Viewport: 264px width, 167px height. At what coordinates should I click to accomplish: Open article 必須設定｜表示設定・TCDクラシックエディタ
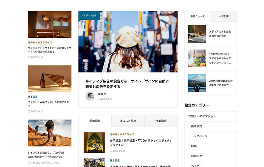(141, 143)
